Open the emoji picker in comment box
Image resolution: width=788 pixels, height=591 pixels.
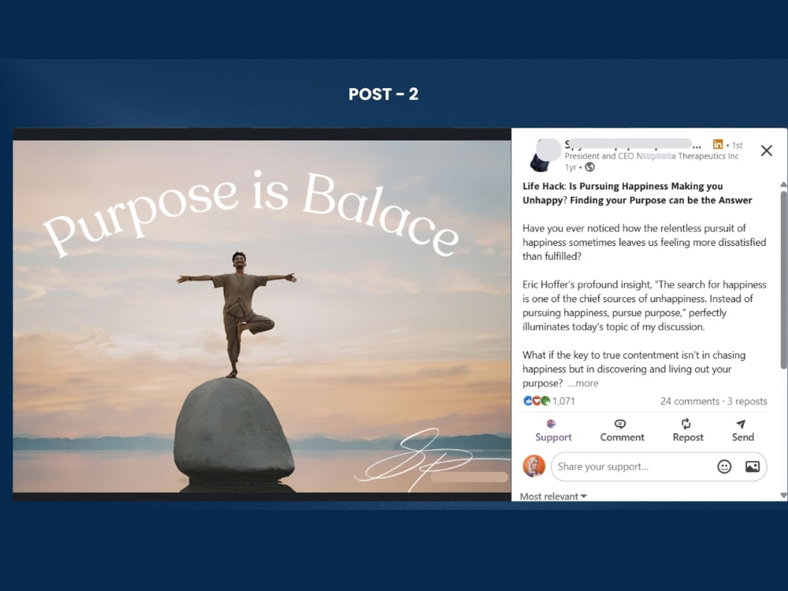723,466
